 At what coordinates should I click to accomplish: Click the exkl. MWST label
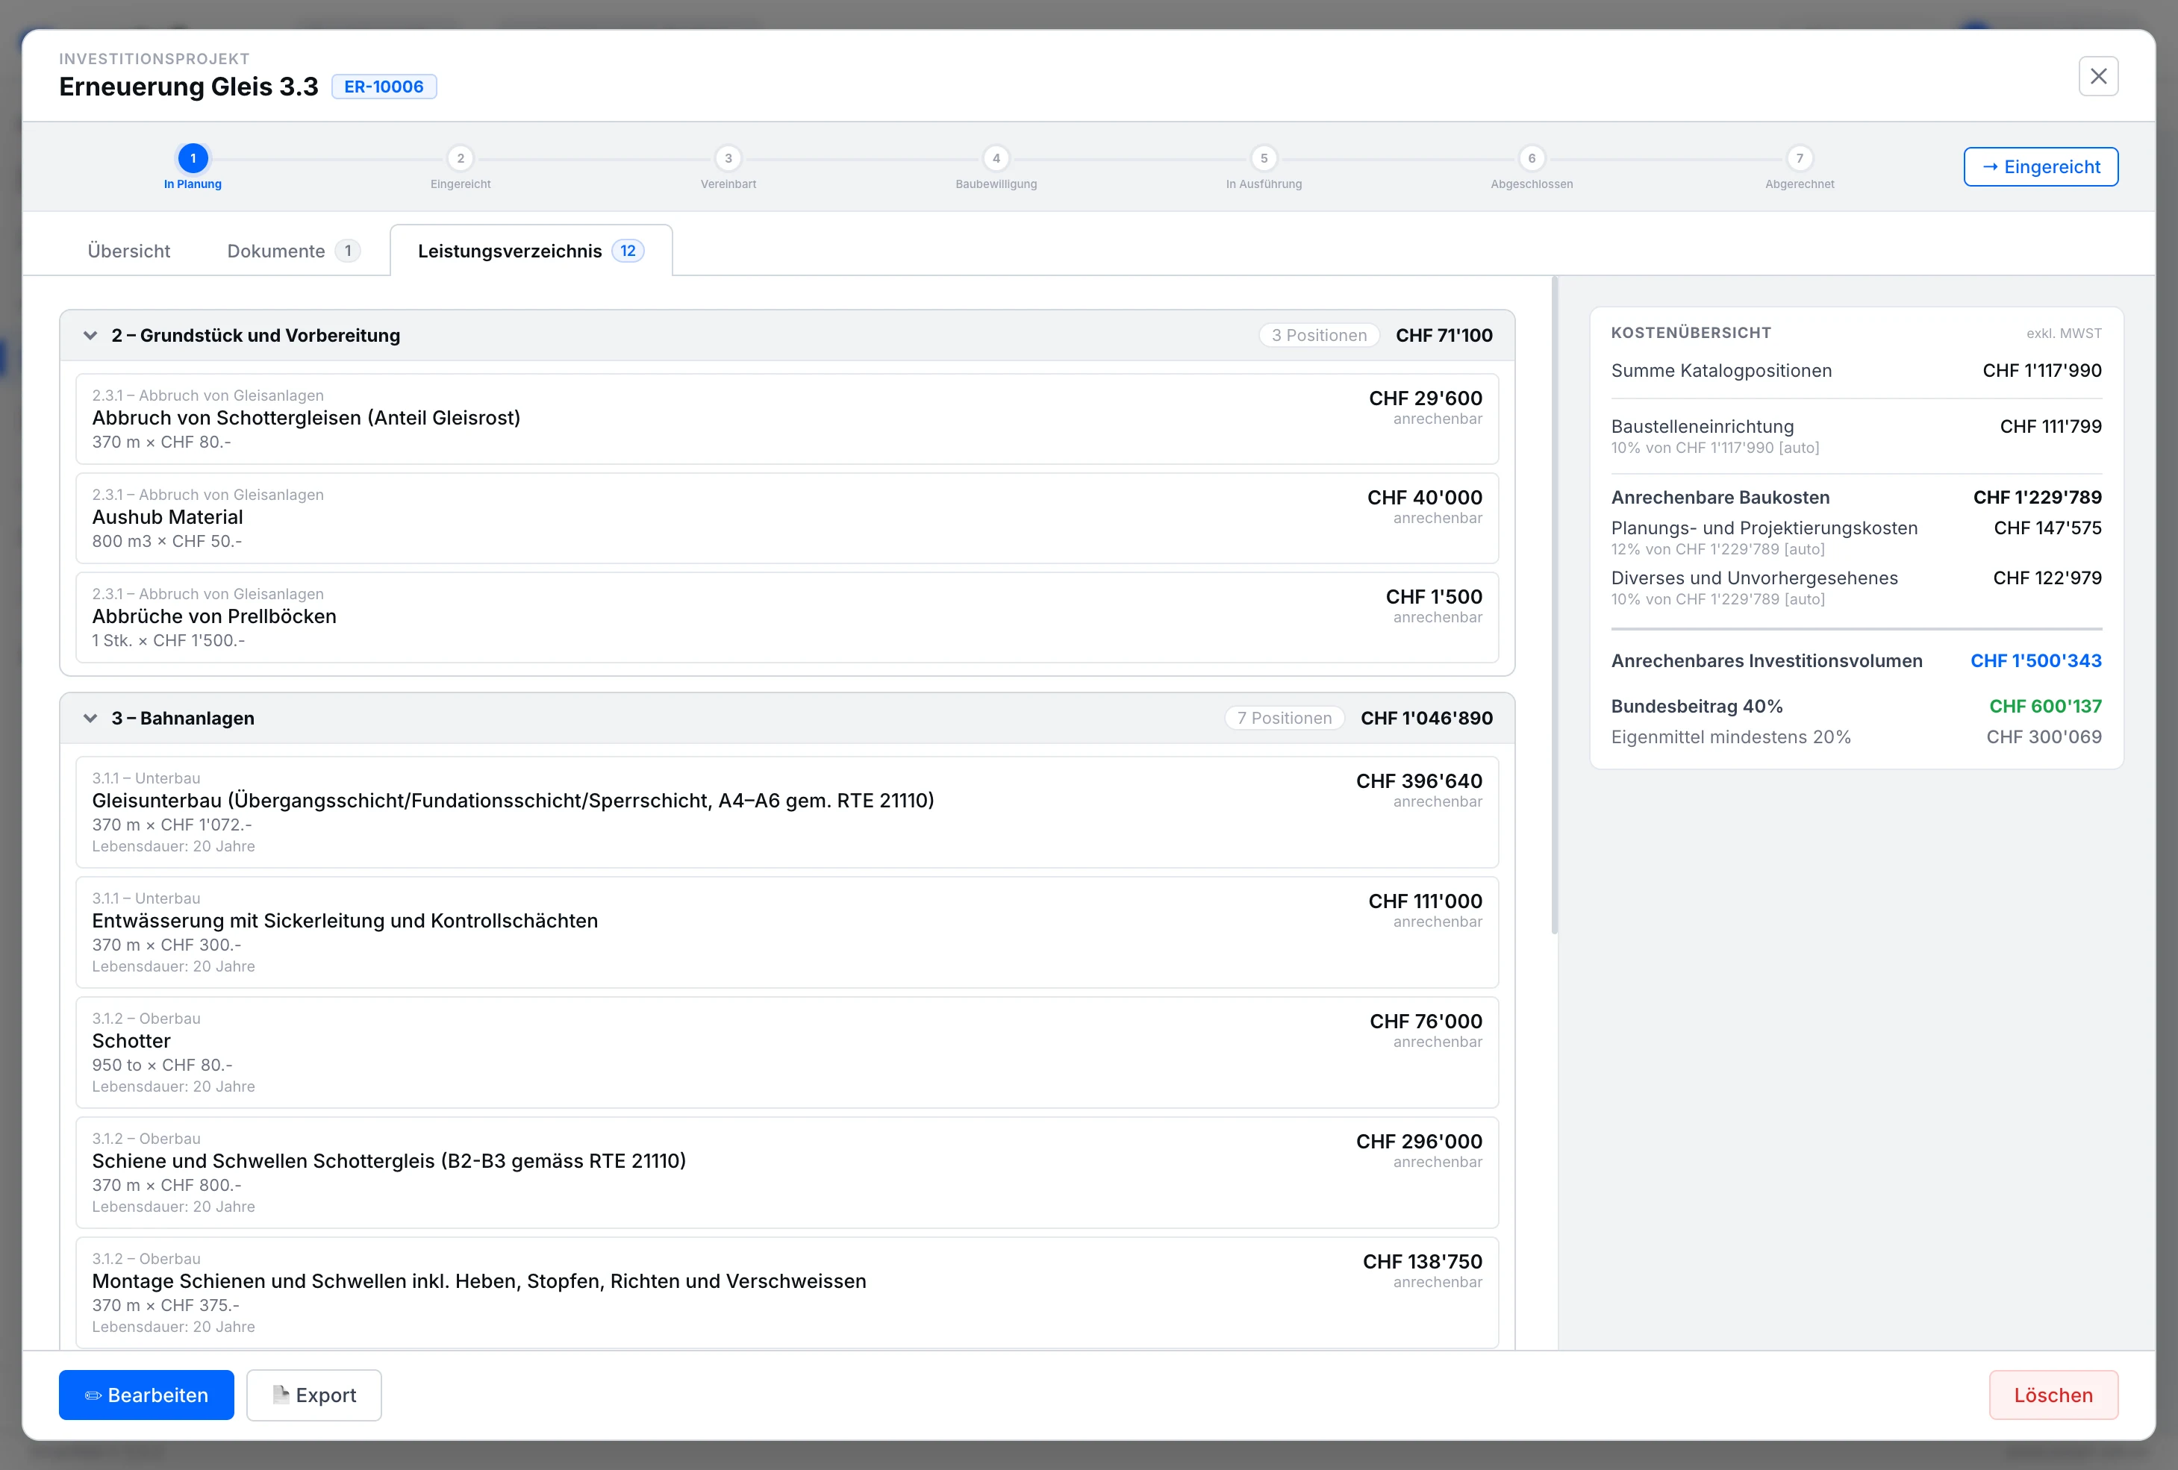[2064, 334]
